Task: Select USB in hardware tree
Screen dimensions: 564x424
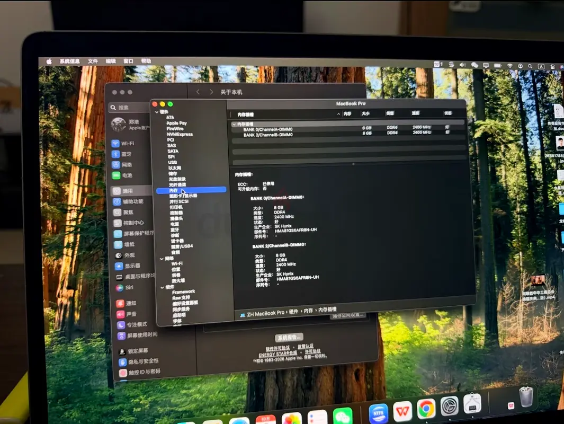Action: 173,162
